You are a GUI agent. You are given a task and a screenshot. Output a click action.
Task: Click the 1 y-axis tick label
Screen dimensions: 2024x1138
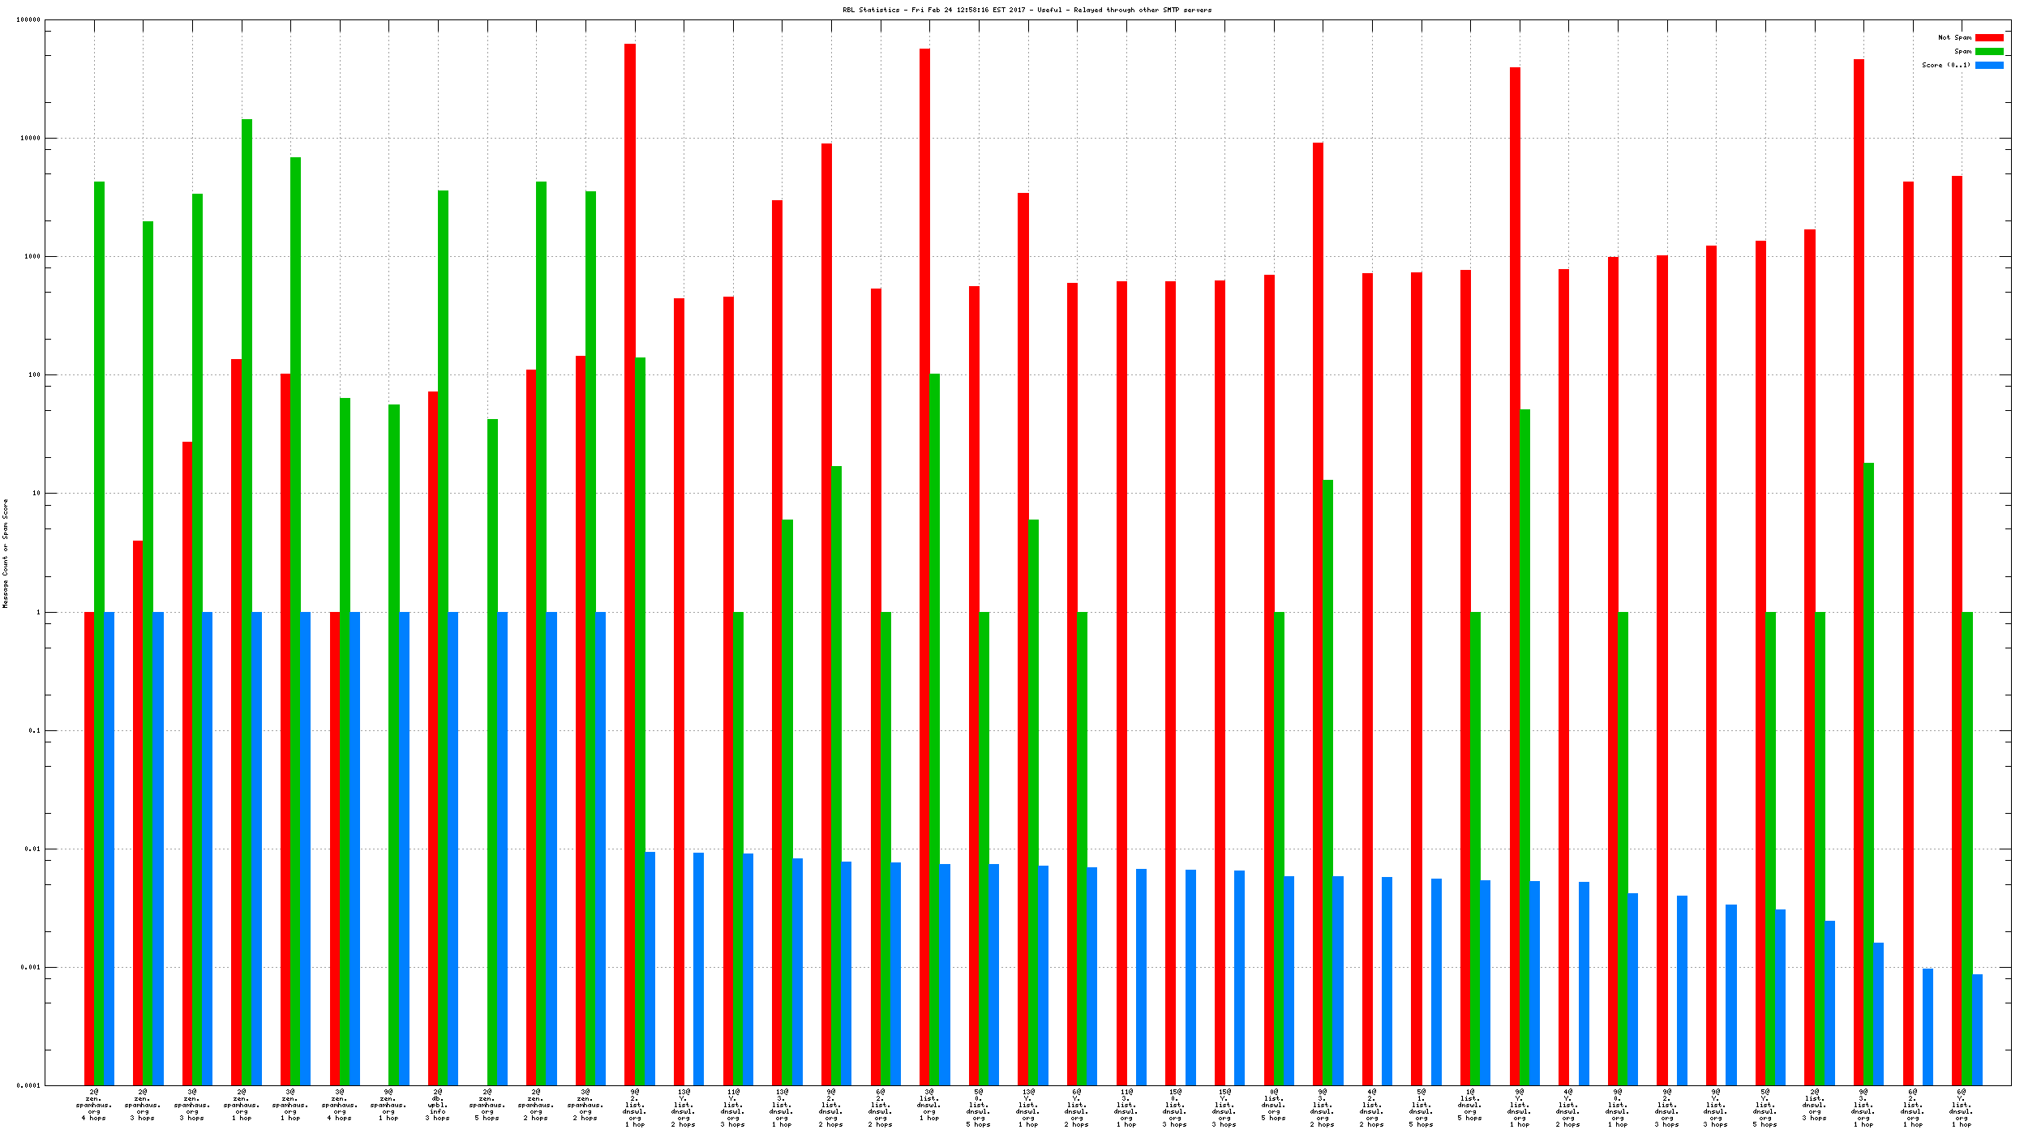37,612
